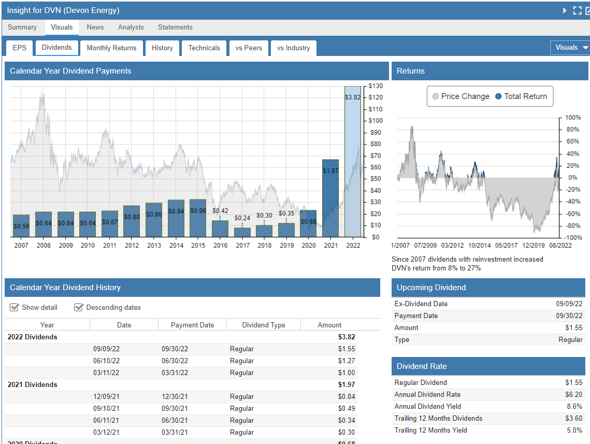The width and height of the screenshot is (590, 444).
Task: Select the 2021 Dividends group row
Action: pos(181,384)
